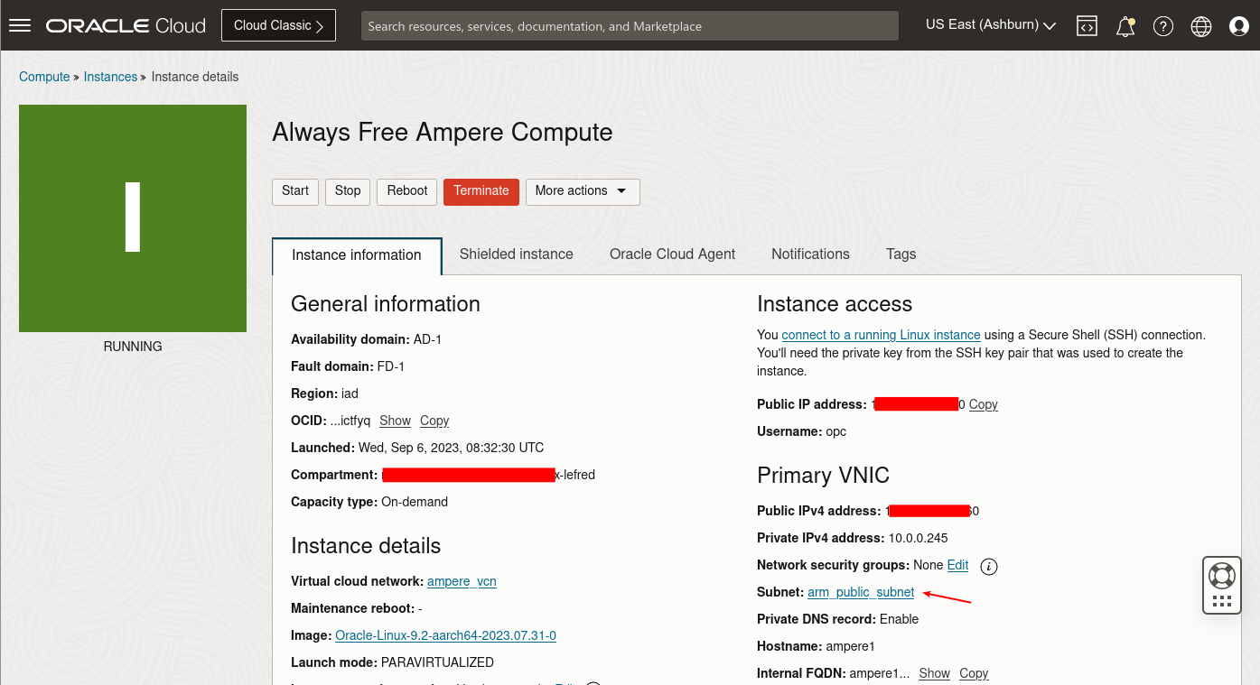Open the notifications bell icon
This screenshot has height=685, width=1260.
(x=1125, y=26)
